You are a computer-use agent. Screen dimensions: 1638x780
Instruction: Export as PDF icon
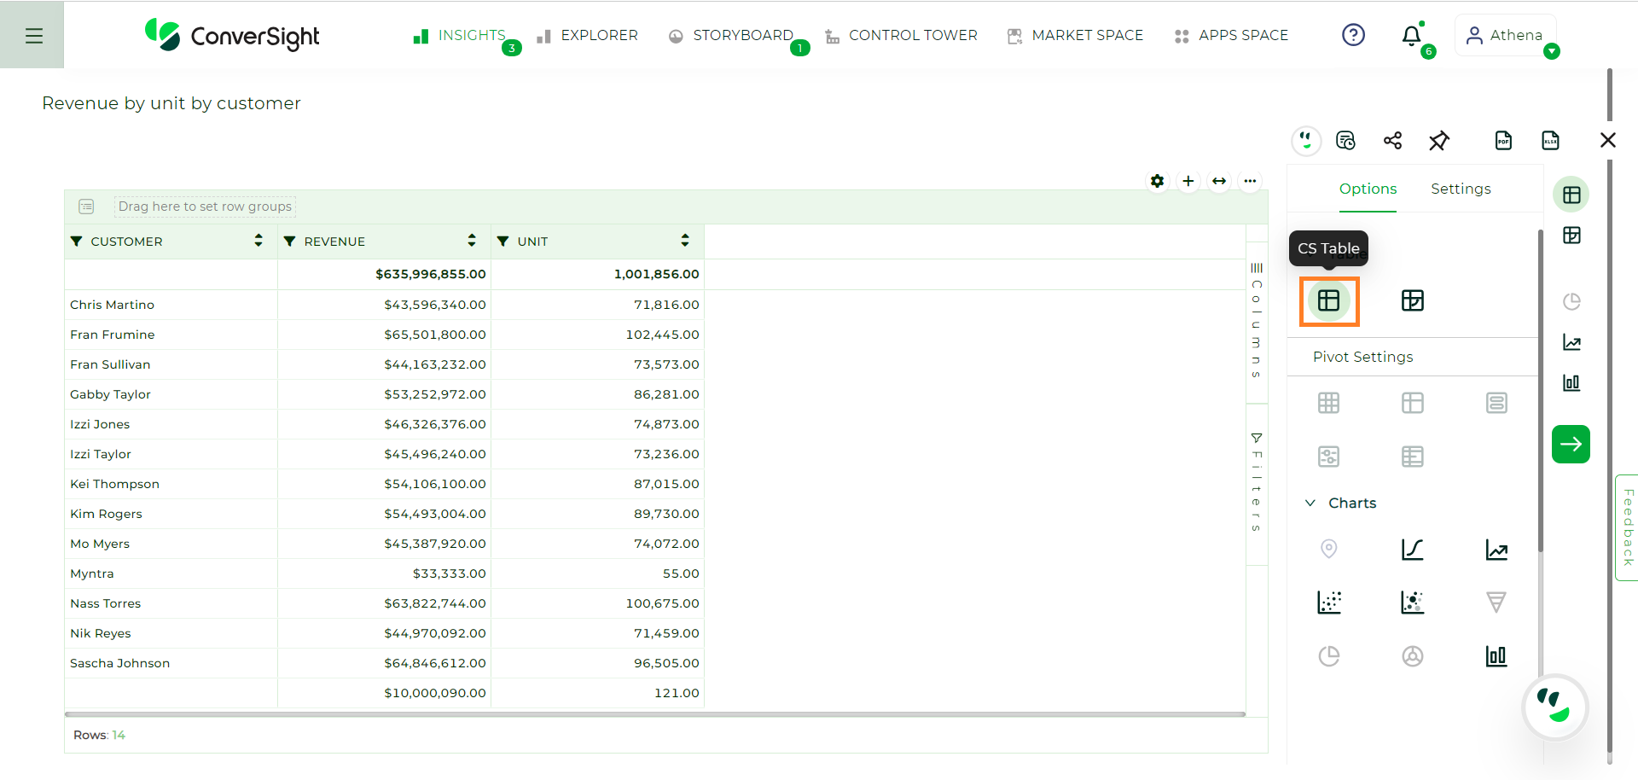1504,141
